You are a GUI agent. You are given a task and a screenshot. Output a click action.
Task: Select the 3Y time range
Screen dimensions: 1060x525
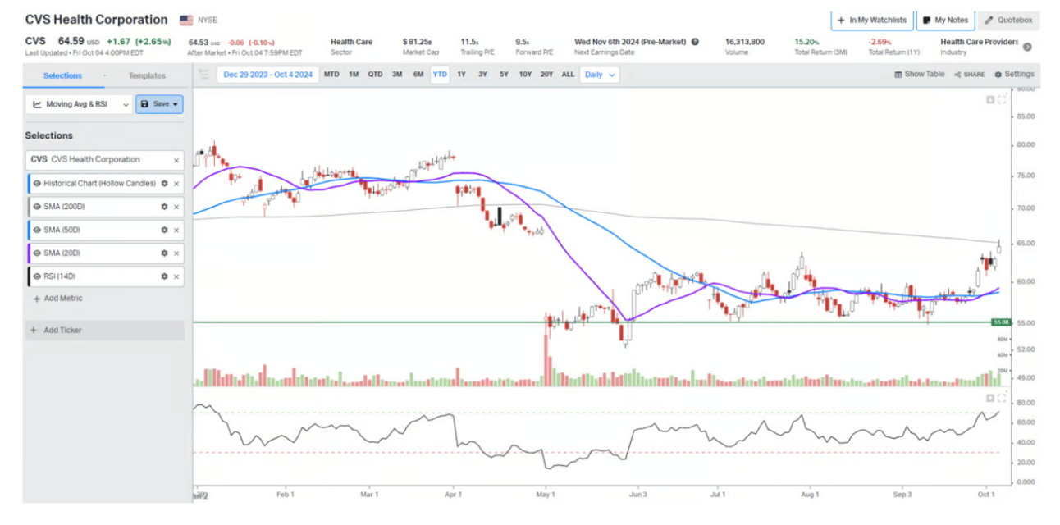482,75
